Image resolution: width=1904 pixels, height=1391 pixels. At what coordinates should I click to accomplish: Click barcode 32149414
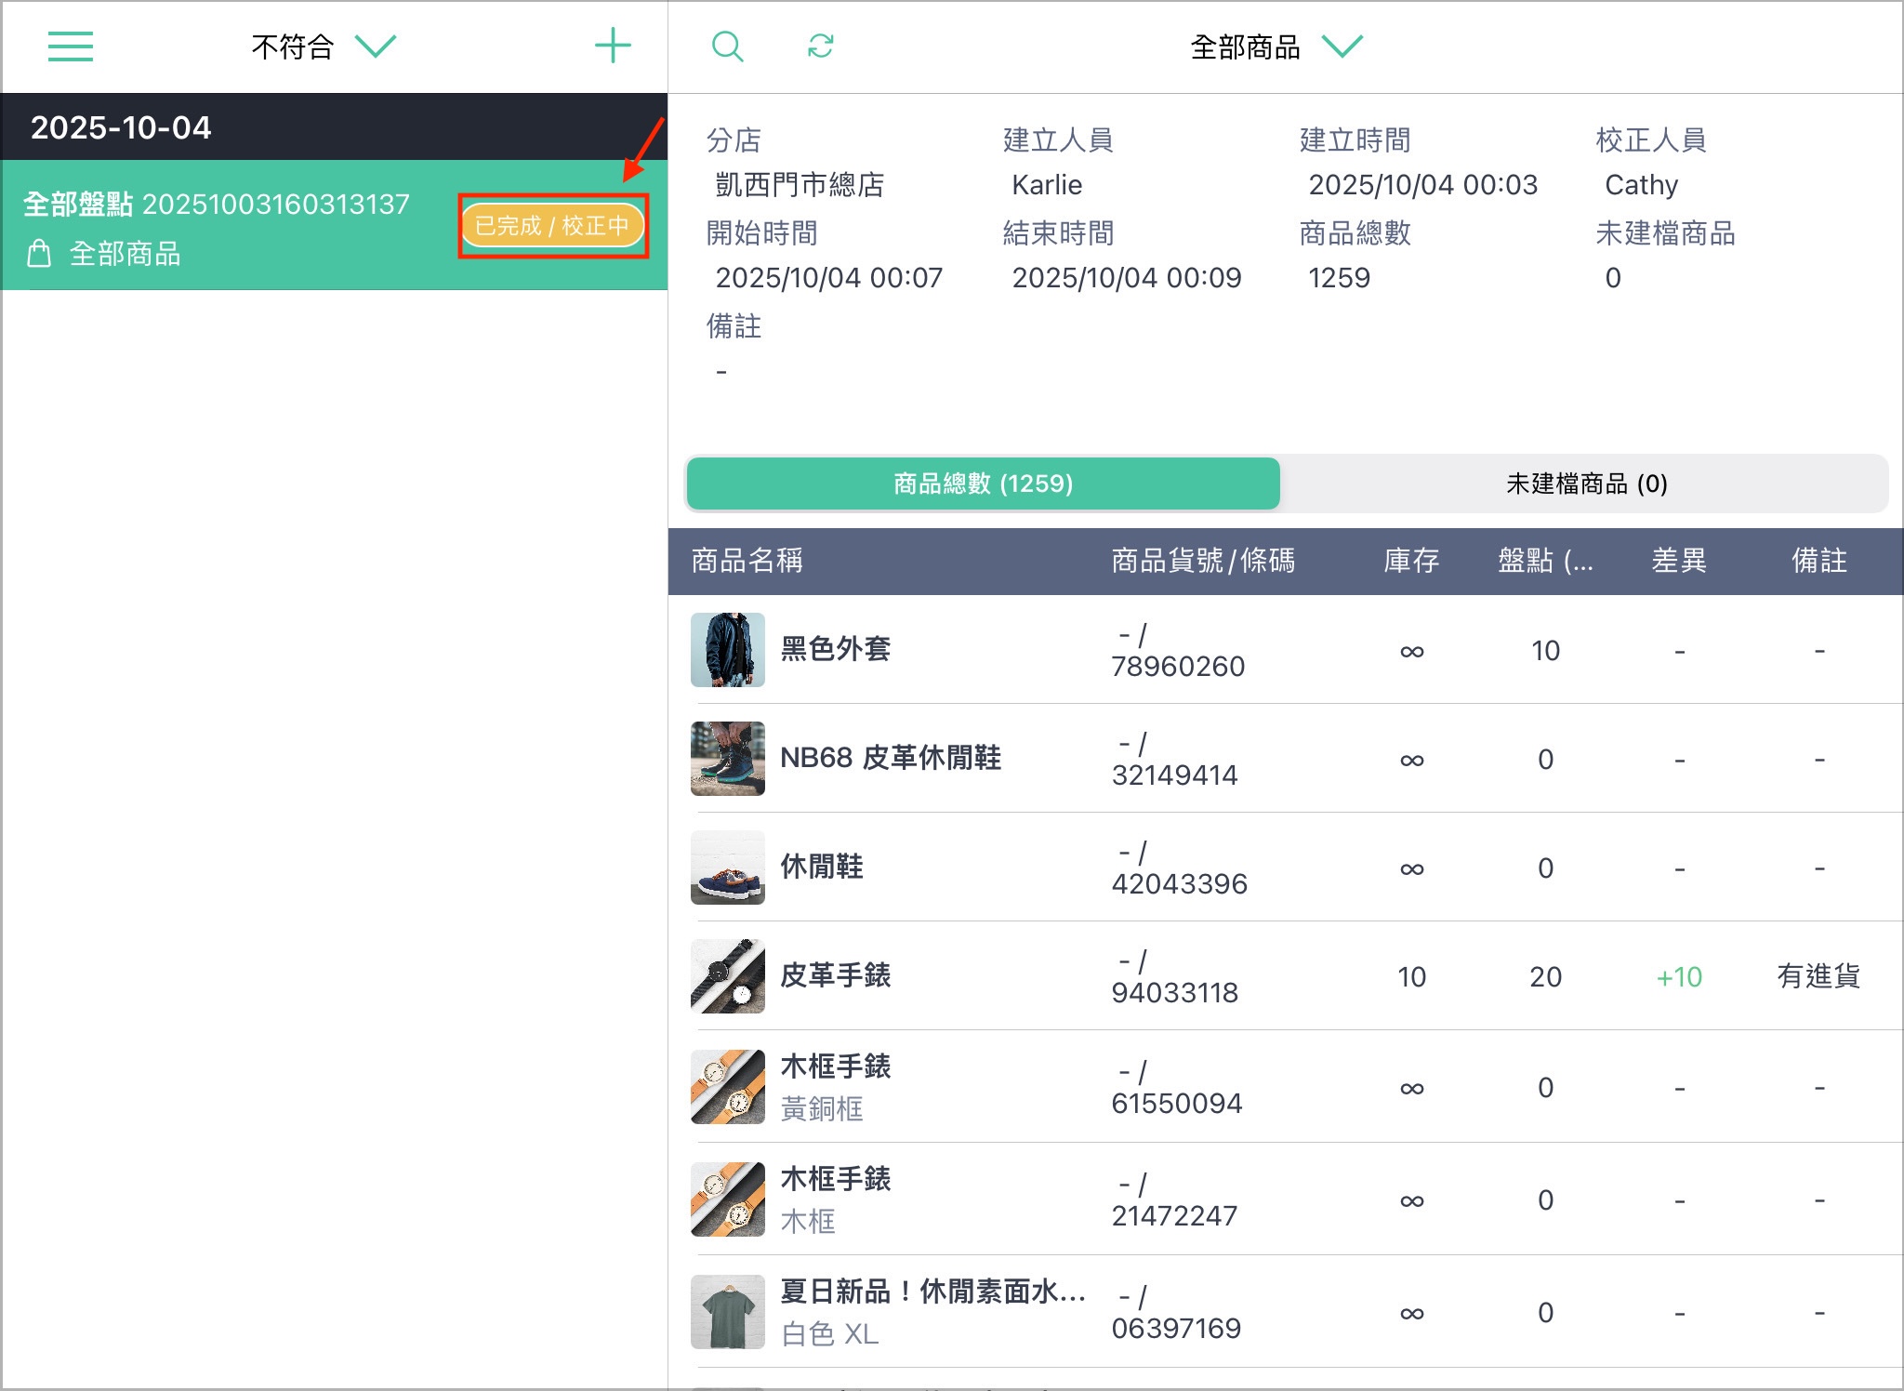[1174, 775]
